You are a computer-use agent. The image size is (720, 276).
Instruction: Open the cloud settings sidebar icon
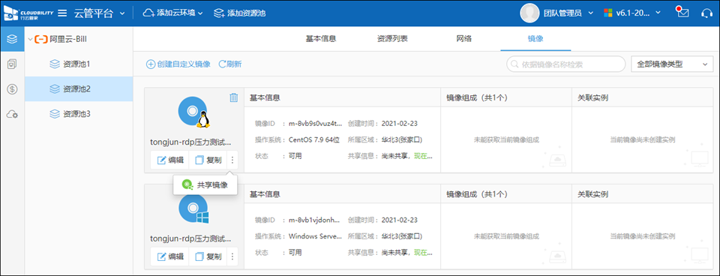[x=13, y=114]
